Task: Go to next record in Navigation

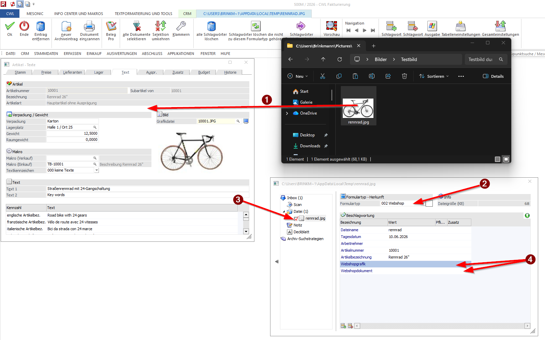Action: [365, 30]
